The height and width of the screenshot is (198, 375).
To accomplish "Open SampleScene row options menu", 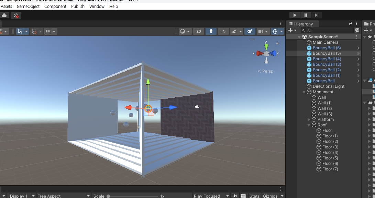I will [x=357, y=37].
